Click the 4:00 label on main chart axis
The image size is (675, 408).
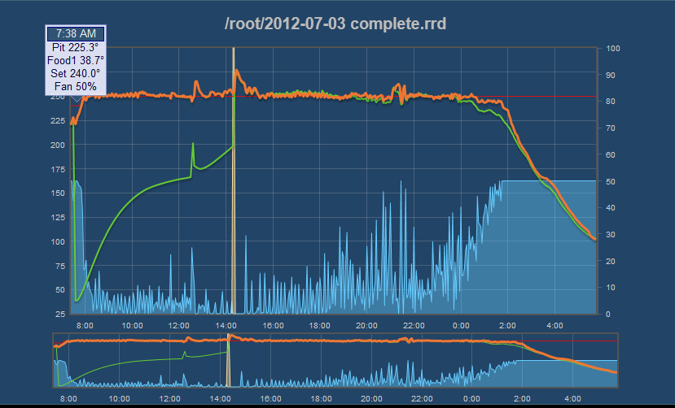pyautogui.click(x=554, y=325)
